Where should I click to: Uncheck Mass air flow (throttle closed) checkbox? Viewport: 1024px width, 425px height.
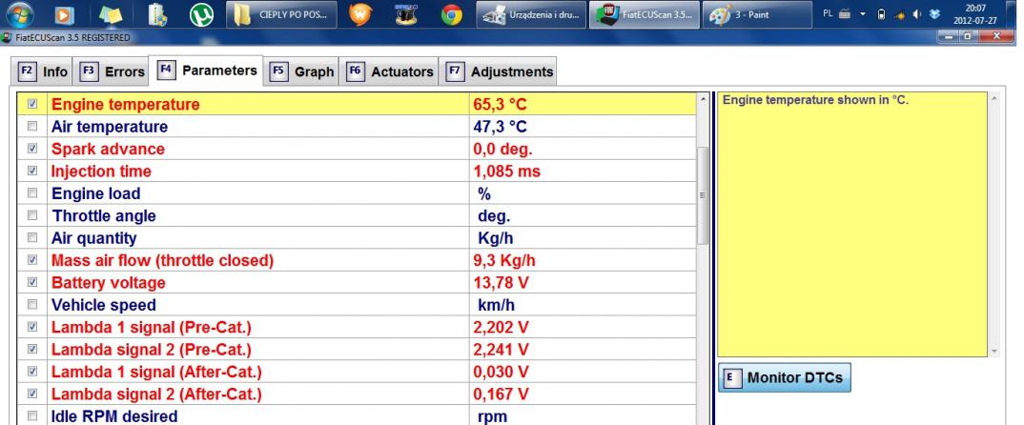(x=32, y=260)
